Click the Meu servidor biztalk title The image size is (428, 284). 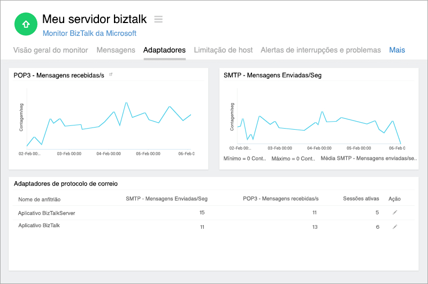pyautogui.click(x=95, y=19)
